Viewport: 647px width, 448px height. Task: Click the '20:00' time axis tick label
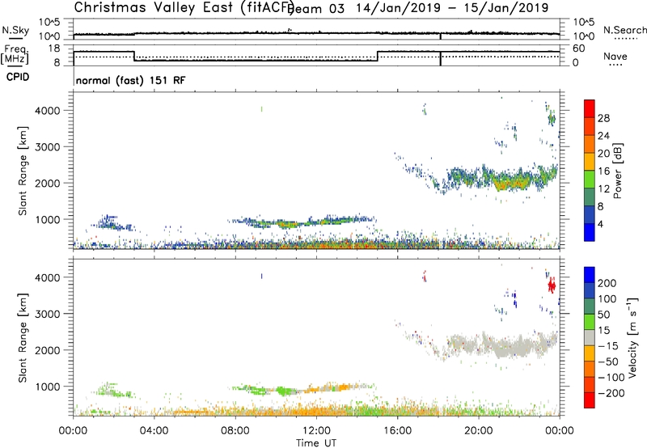coord(478,431)
